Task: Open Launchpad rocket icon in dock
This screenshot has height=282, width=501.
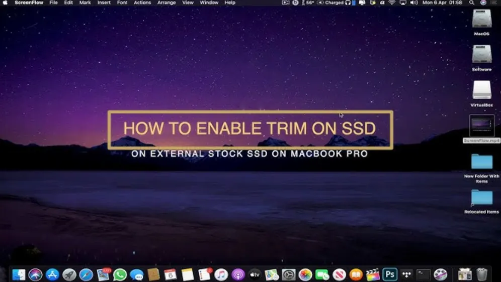Action: (69, 274)
